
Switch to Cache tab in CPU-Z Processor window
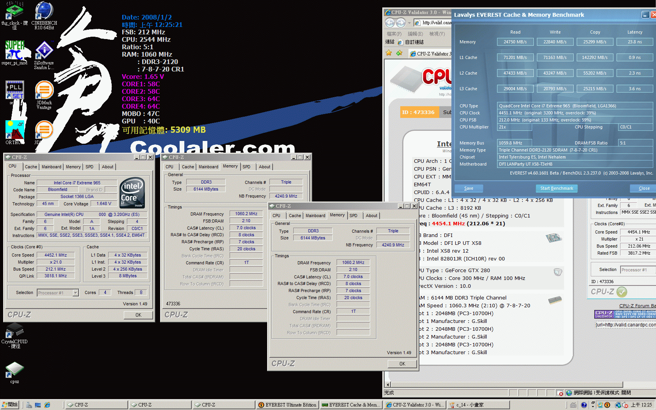pos(31,167)
